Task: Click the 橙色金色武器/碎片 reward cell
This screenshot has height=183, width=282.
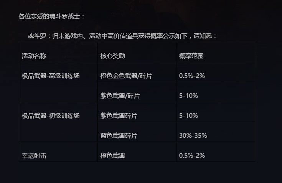Action: (x=126, y=76)
